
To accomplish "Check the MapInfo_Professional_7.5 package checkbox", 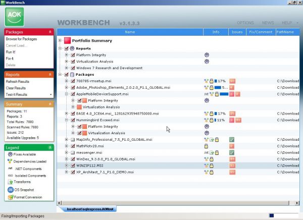I will point(73,140).
